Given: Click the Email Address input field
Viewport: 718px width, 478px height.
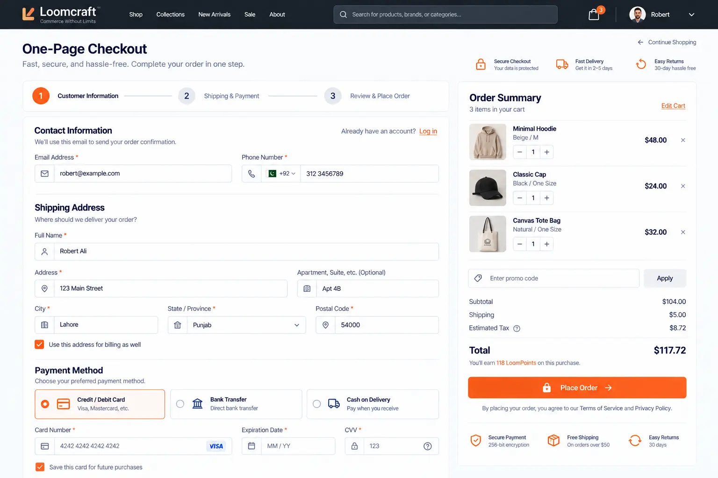Looking at the screenshot, I should pyautogui.click(x=133, y=174).
